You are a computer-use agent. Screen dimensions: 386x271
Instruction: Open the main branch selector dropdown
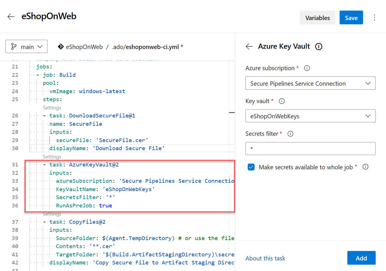click(x=26, y=46)
